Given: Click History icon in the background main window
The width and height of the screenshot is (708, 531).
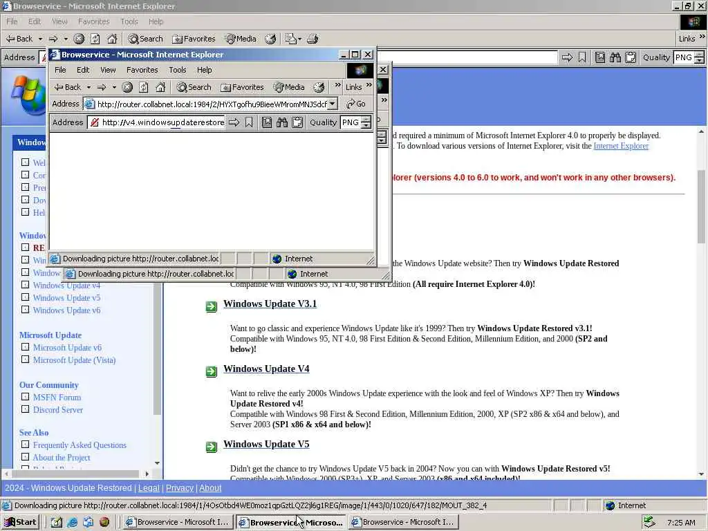Looking at the screenshot, I should pyautogui.click(x=270, y=39).
